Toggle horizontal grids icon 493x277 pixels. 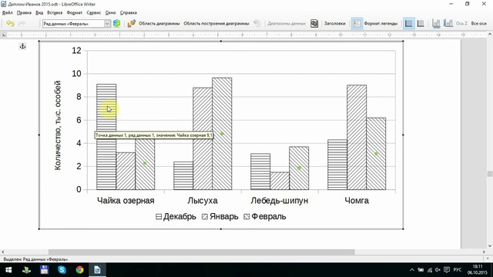click(x=408, y=23)
